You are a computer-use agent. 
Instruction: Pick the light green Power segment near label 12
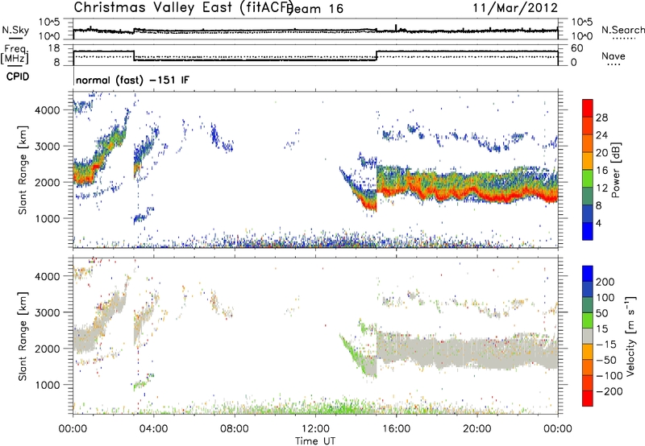pos(588,179)
